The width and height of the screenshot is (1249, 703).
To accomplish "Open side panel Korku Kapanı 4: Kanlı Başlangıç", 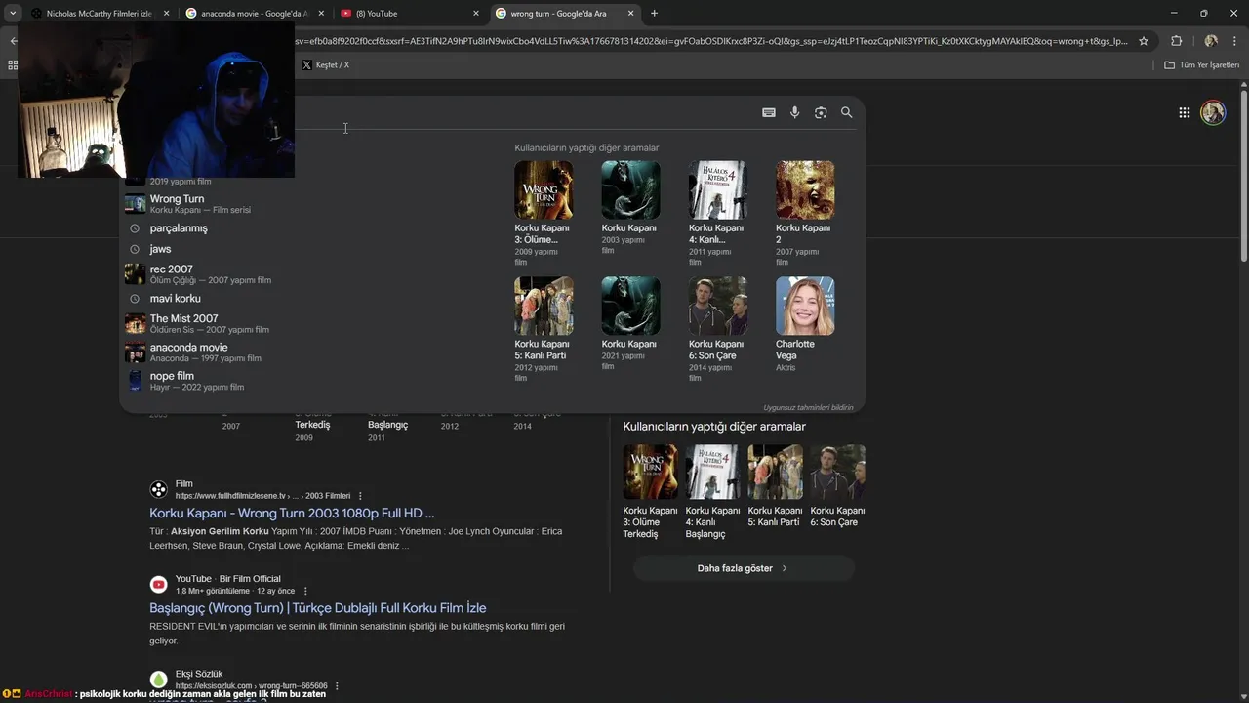I will click(x=712, y=492).
